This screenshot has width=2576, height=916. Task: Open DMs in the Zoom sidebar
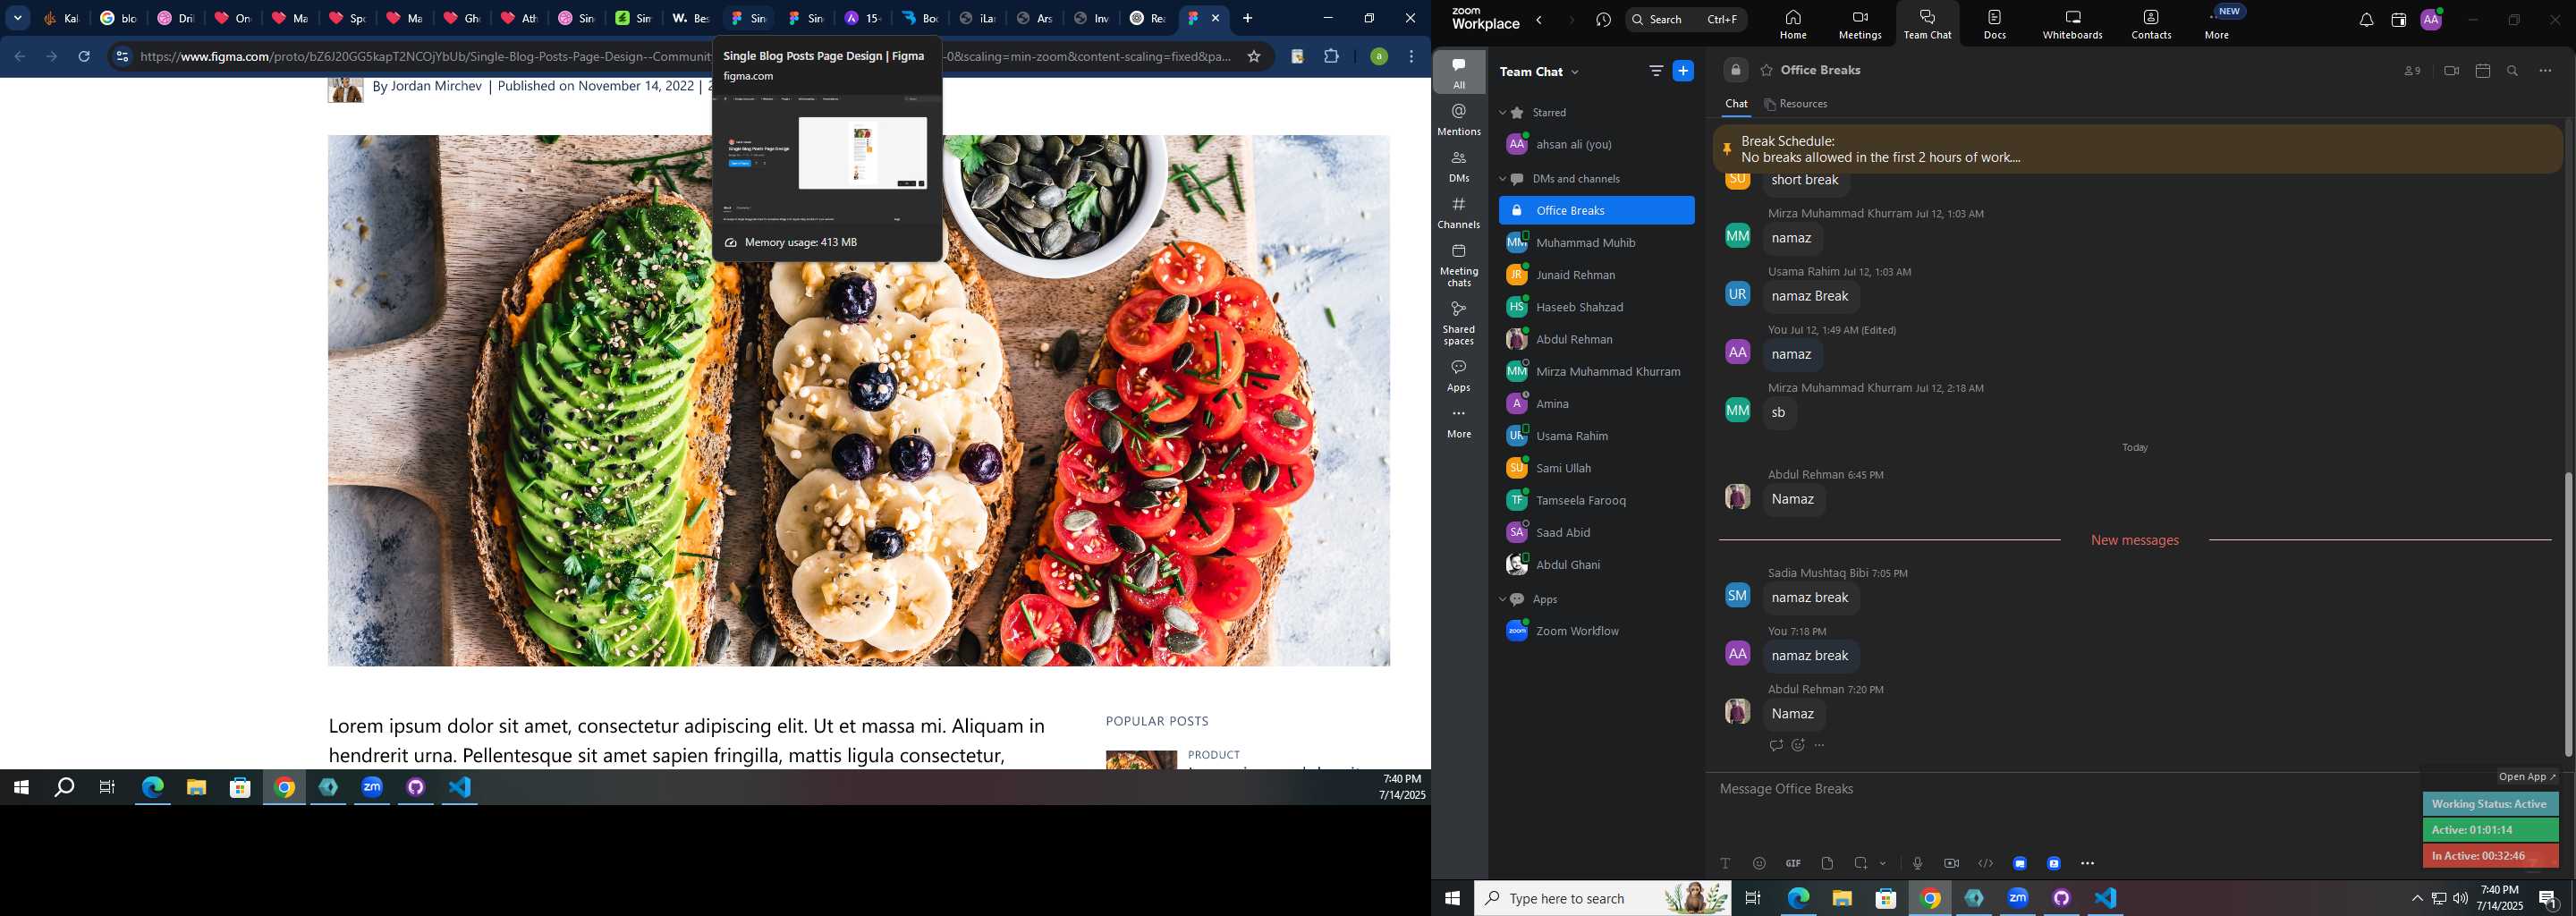point(1459,167)
